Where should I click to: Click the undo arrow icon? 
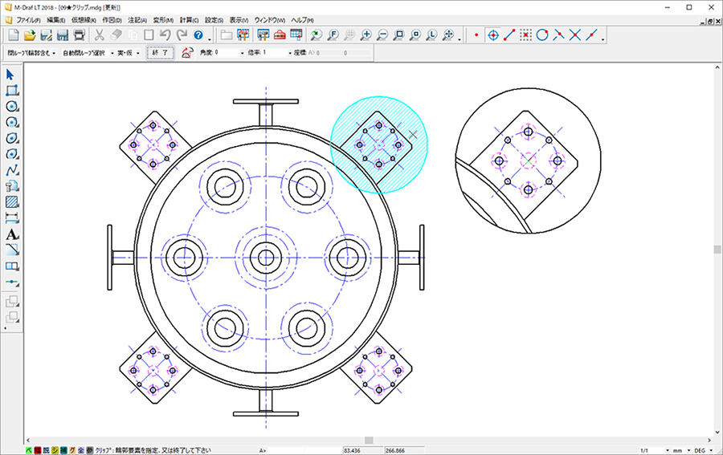(x=165, y=35)
